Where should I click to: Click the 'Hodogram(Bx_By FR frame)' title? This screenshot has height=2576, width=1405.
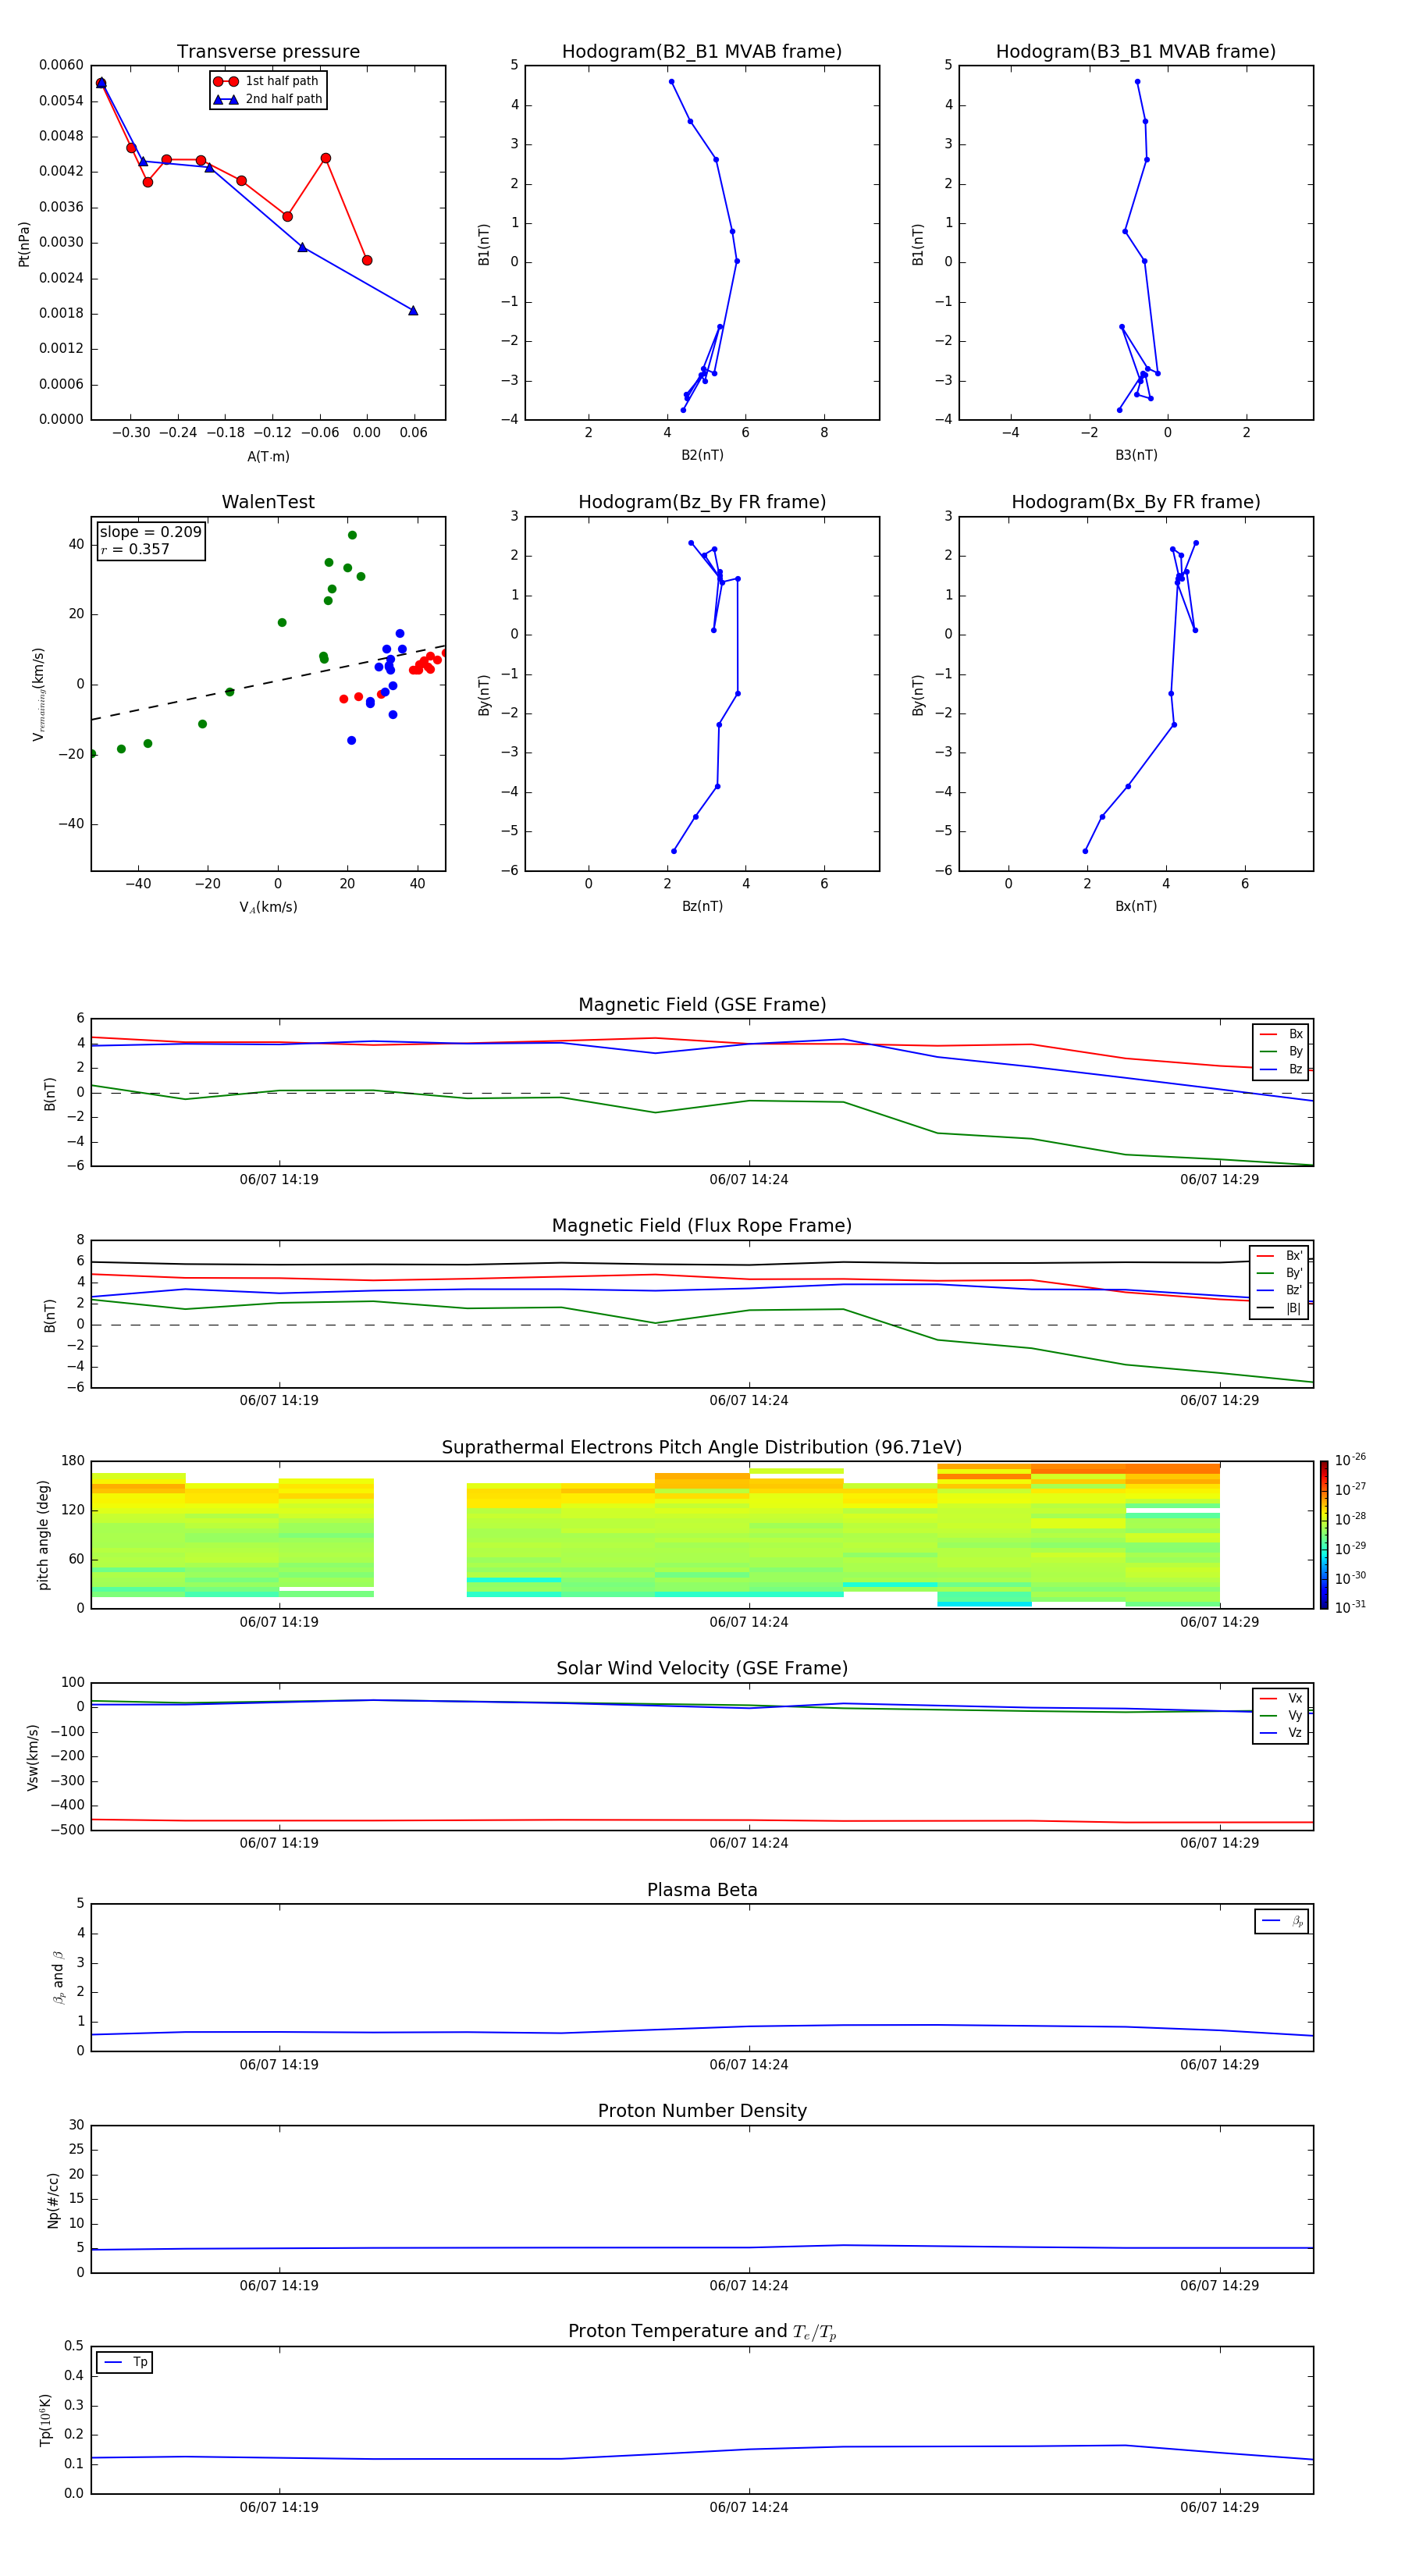coord(1136,502)
